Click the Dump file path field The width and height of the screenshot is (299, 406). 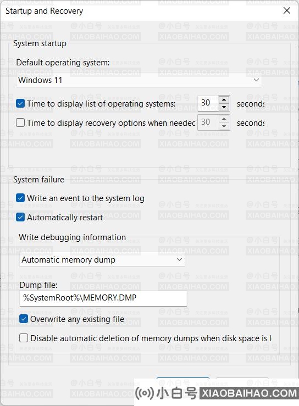(x=103, y=298)
